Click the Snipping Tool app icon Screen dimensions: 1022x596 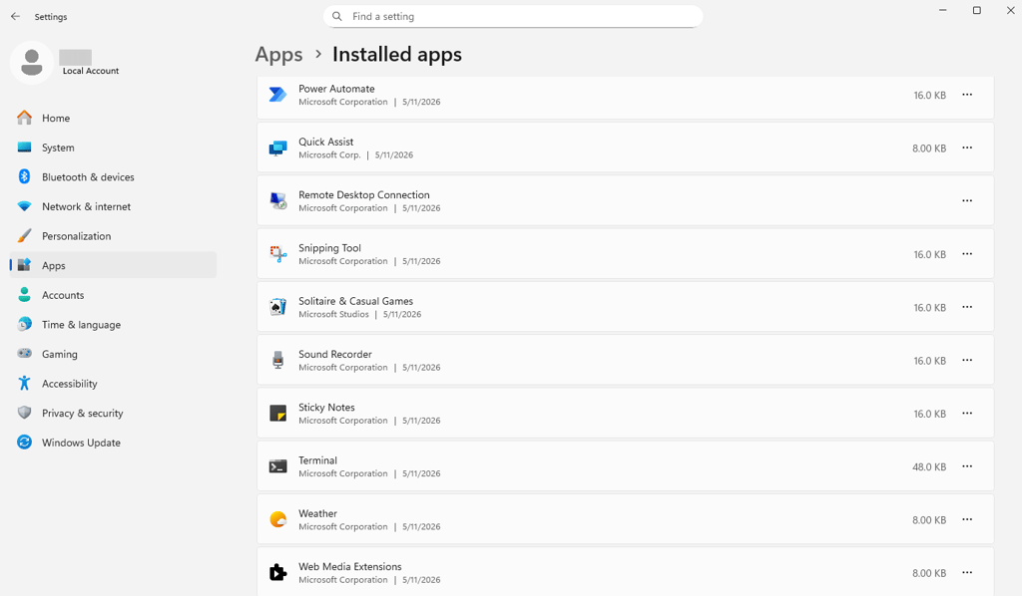278,254
